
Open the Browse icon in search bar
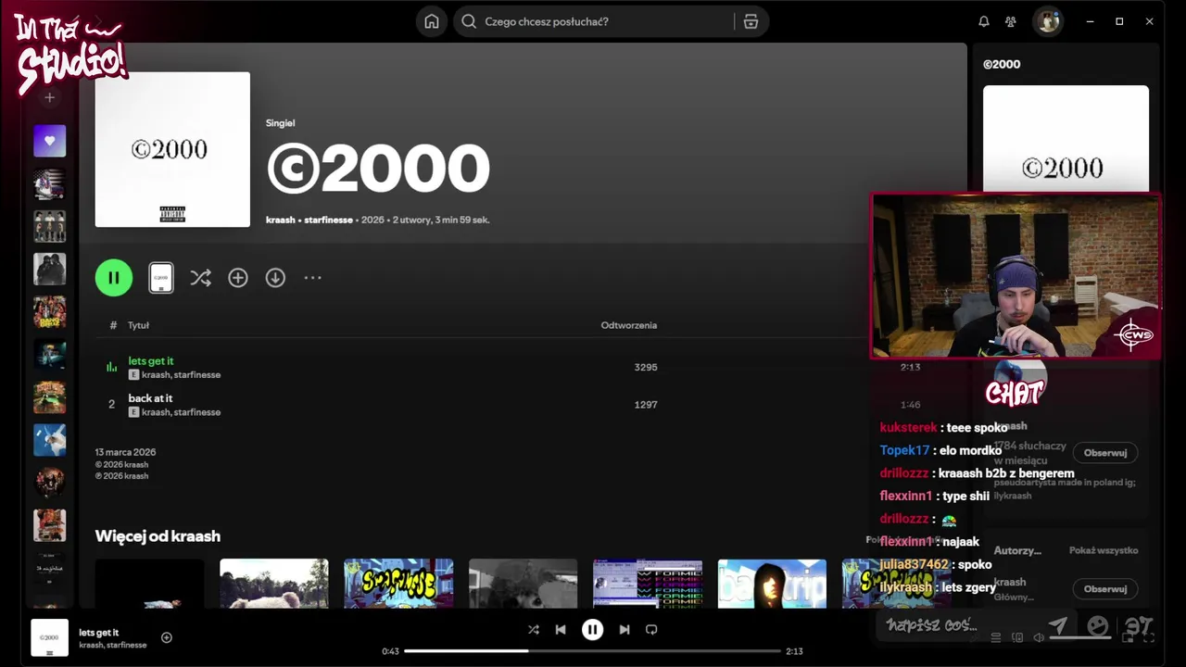[x=751, y=21]
